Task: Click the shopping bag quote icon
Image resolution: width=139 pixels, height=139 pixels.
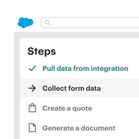Action: [32, 108]
